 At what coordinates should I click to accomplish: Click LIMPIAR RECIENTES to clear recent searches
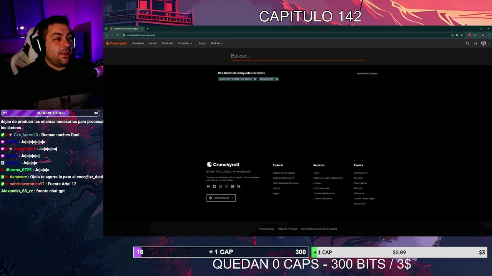point(367,74)
